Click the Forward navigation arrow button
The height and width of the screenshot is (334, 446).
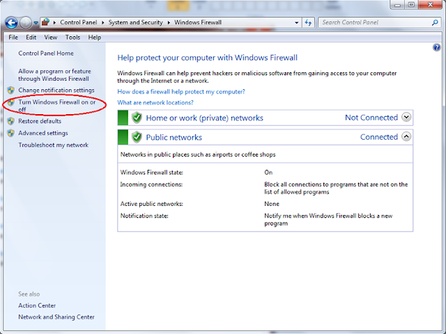coord(26,22)
